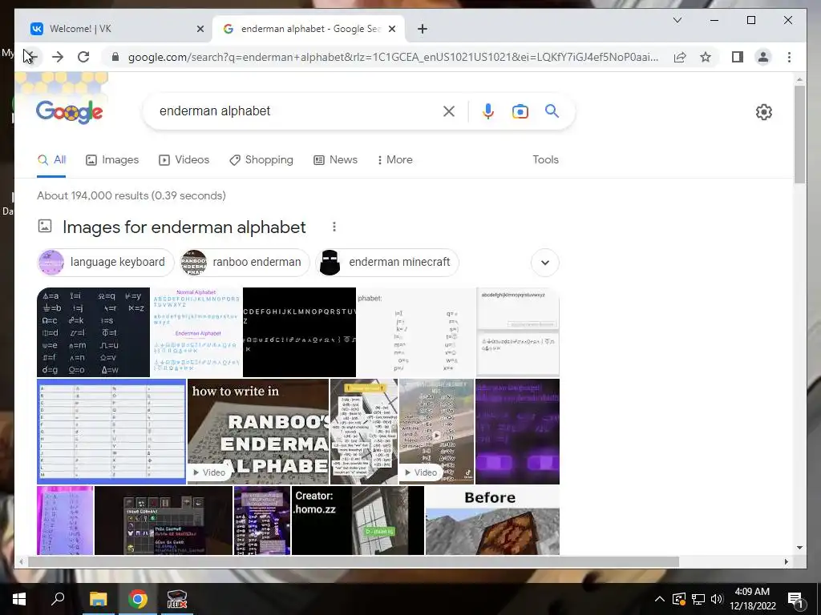The width and height of the screenshot is (821, 615).
Task: Open the Creator homo.zz thumbnail
Action: [x=358, y=521]
